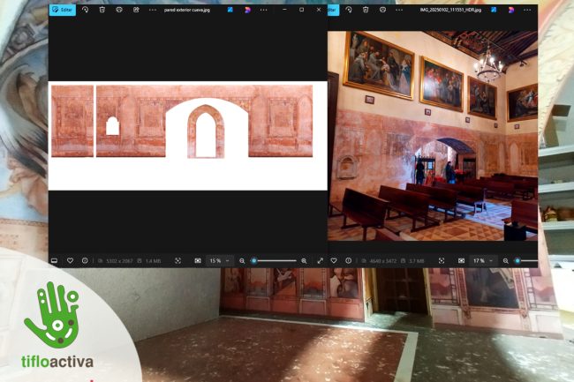Screen dimensions: 574x382
Task: Click the Editar button in the left Photos window
Action: tap(62, 10)
